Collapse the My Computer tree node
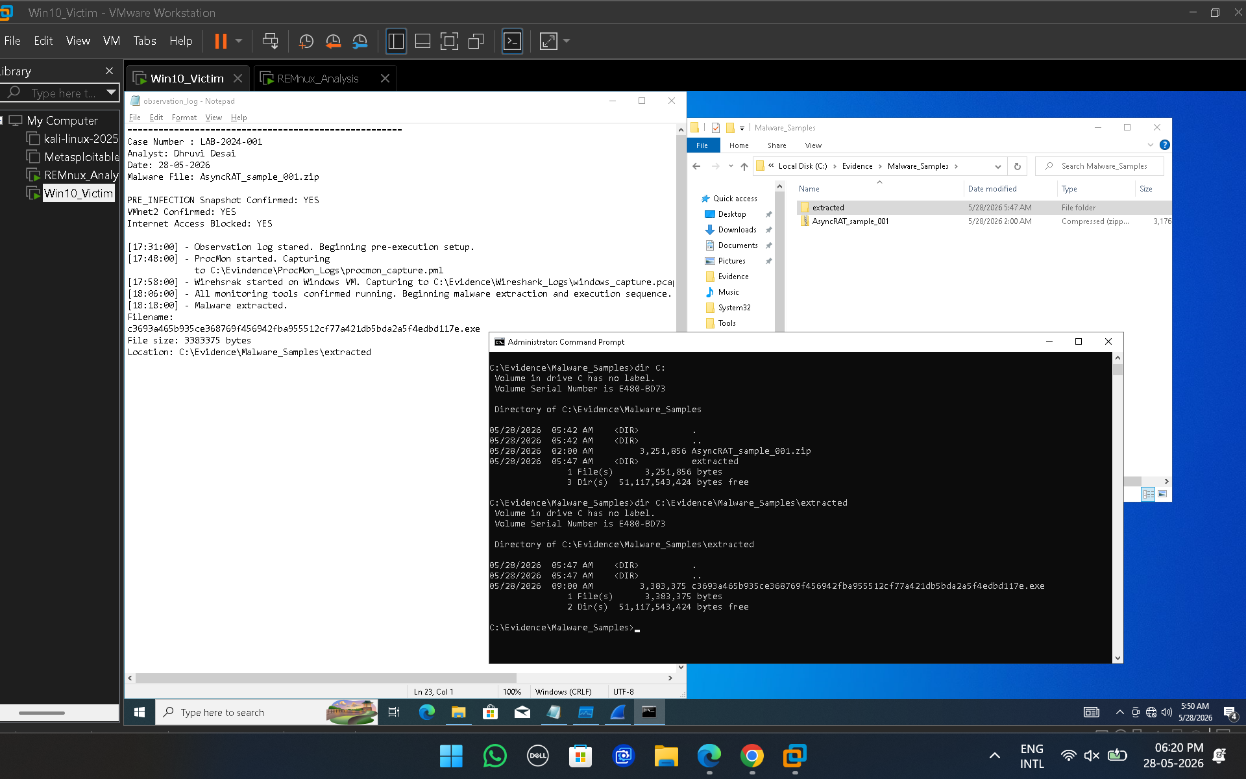 pyautogui.click(x=3, y=120)
